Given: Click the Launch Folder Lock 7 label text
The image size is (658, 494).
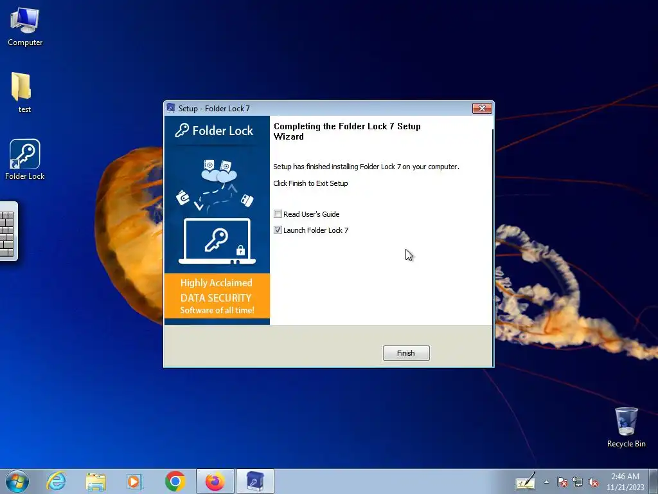Looking at the screenshot, I should click(x=316, y=230).
